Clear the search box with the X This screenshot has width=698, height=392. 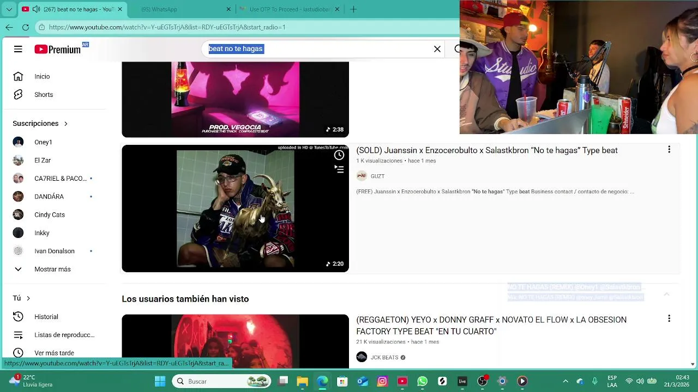click(437, 49)
